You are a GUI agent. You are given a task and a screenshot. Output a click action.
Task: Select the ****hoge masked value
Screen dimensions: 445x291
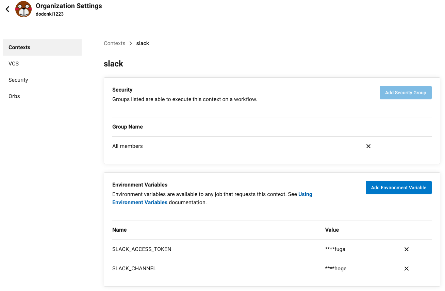coord(336,269)
